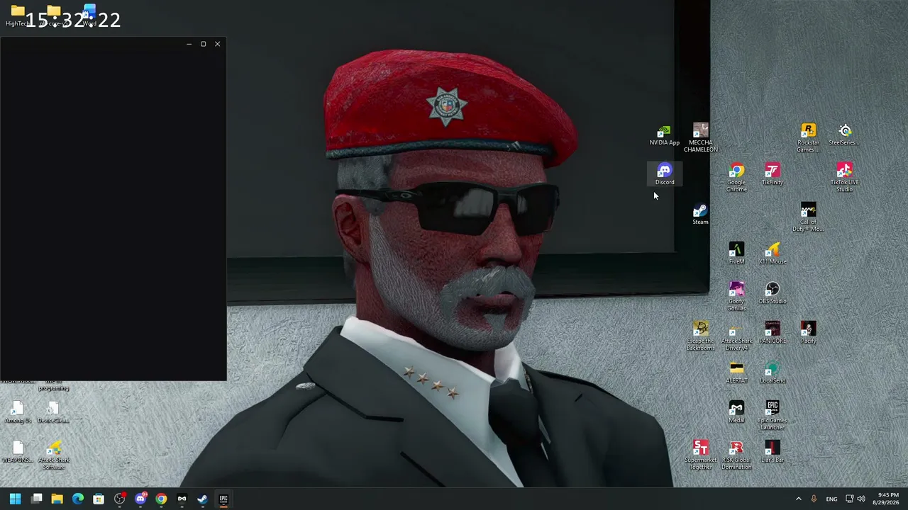Close the black window
Screen dimensions: 908x510
[217, 44]
